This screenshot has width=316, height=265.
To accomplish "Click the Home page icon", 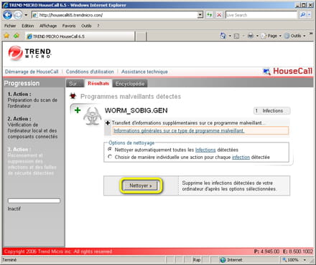I will coord(223,36).
